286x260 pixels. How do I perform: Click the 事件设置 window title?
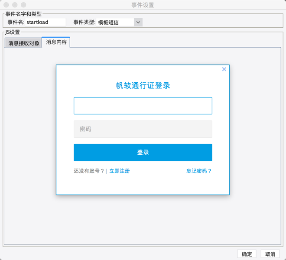[143, 5]
